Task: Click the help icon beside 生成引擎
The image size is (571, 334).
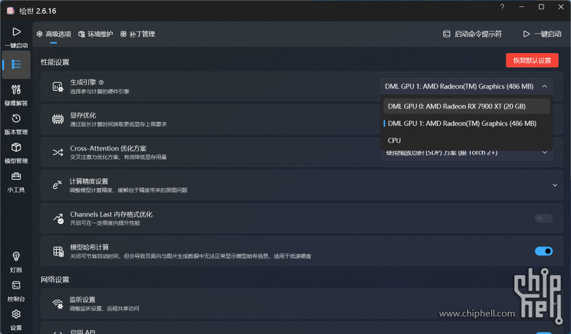Action: (101, 82)
